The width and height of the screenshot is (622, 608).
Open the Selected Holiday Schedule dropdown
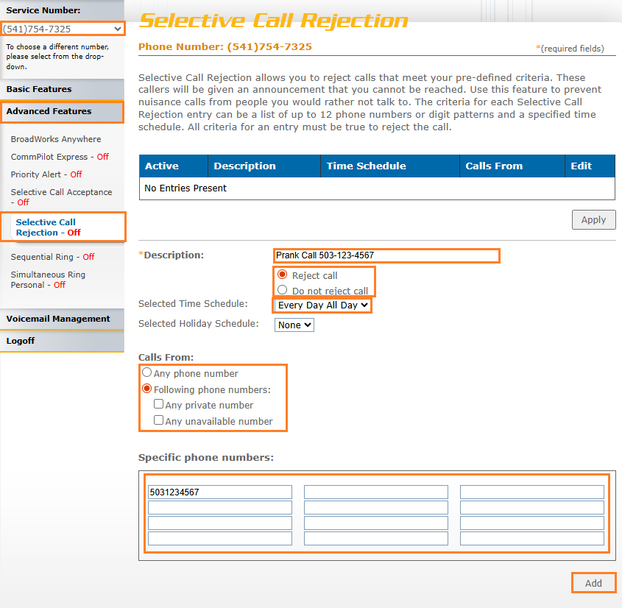(x=294, y=324)
